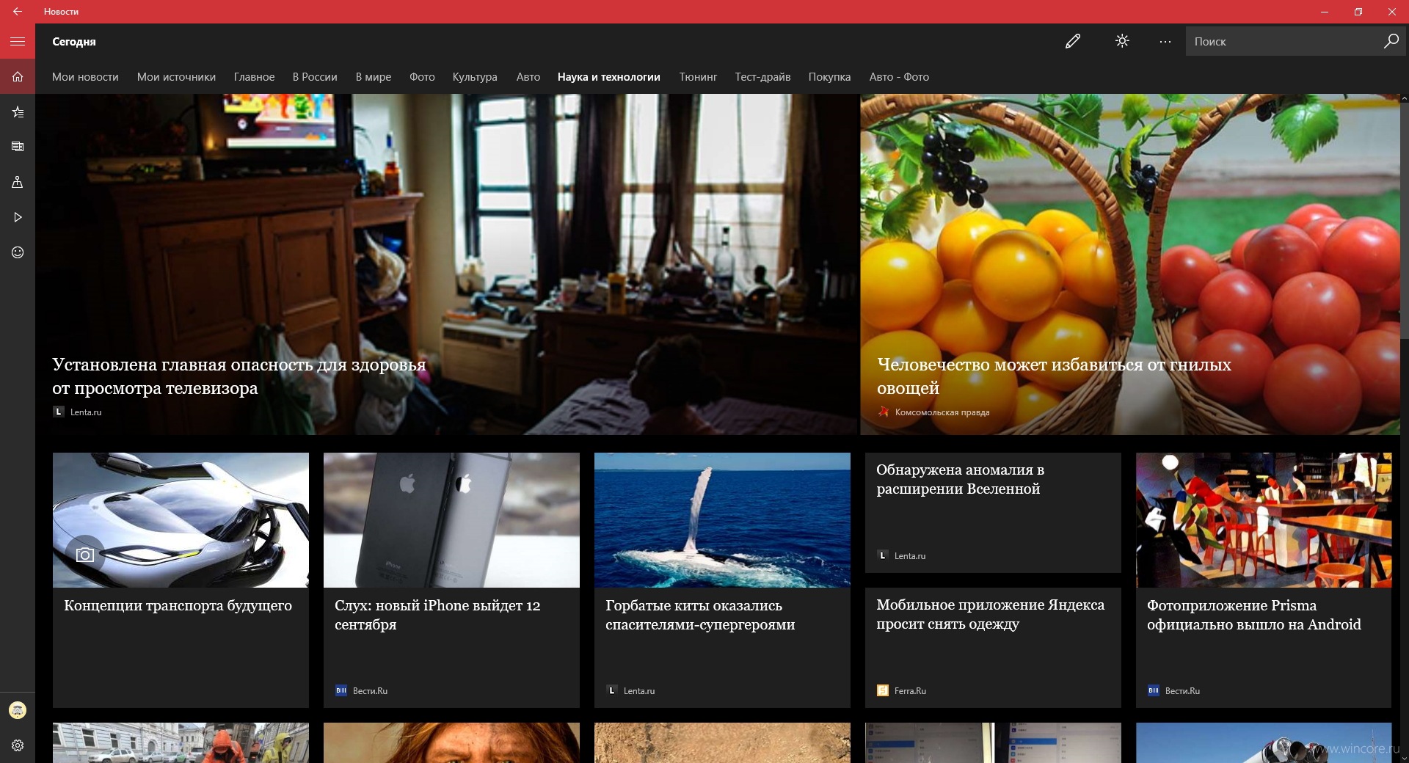Screen dimensions: 1409x763
Task: Click the Prisma cafe artwork thumbnail
Action: tap(1264, 519)
